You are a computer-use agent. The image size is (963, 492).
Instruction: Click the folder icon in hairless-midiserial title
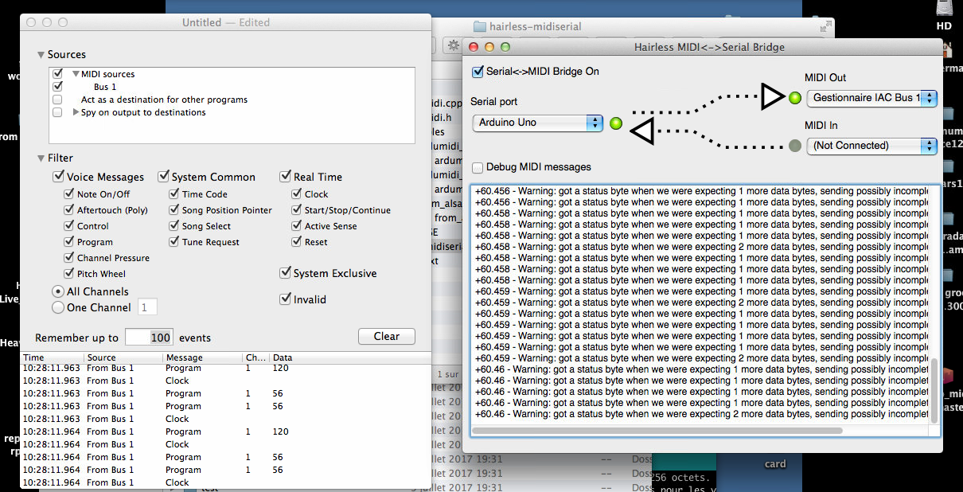coord(479,26)
